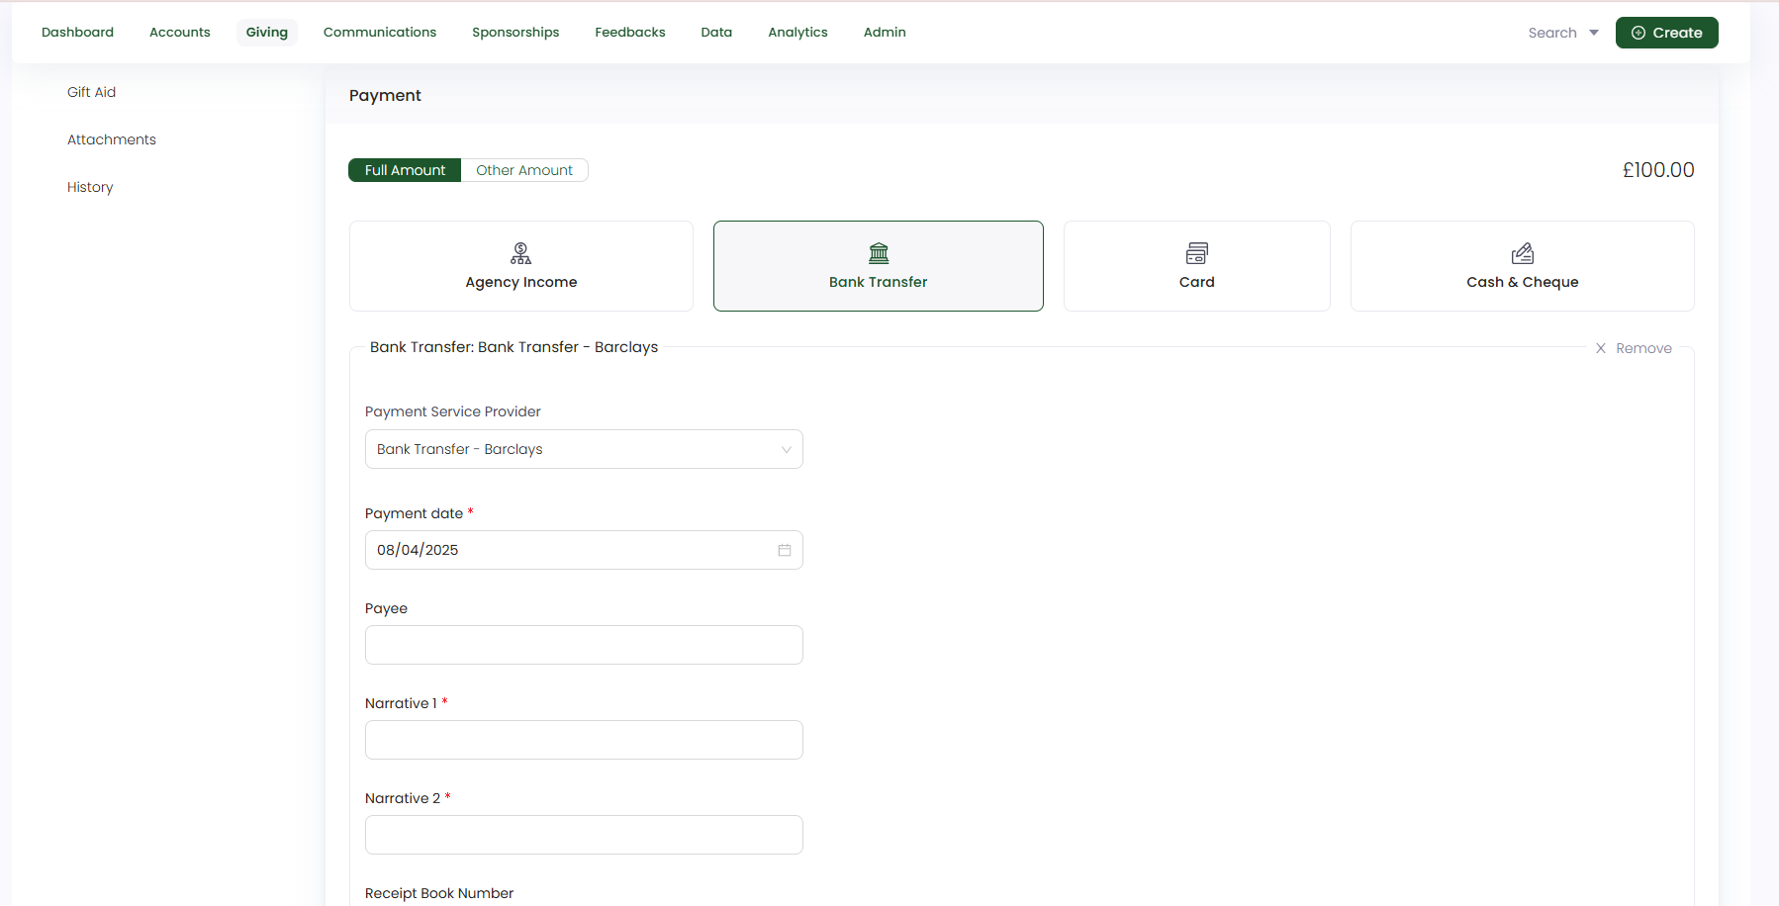Choose Cash & Cheque payment method

tap(1523, 266)
